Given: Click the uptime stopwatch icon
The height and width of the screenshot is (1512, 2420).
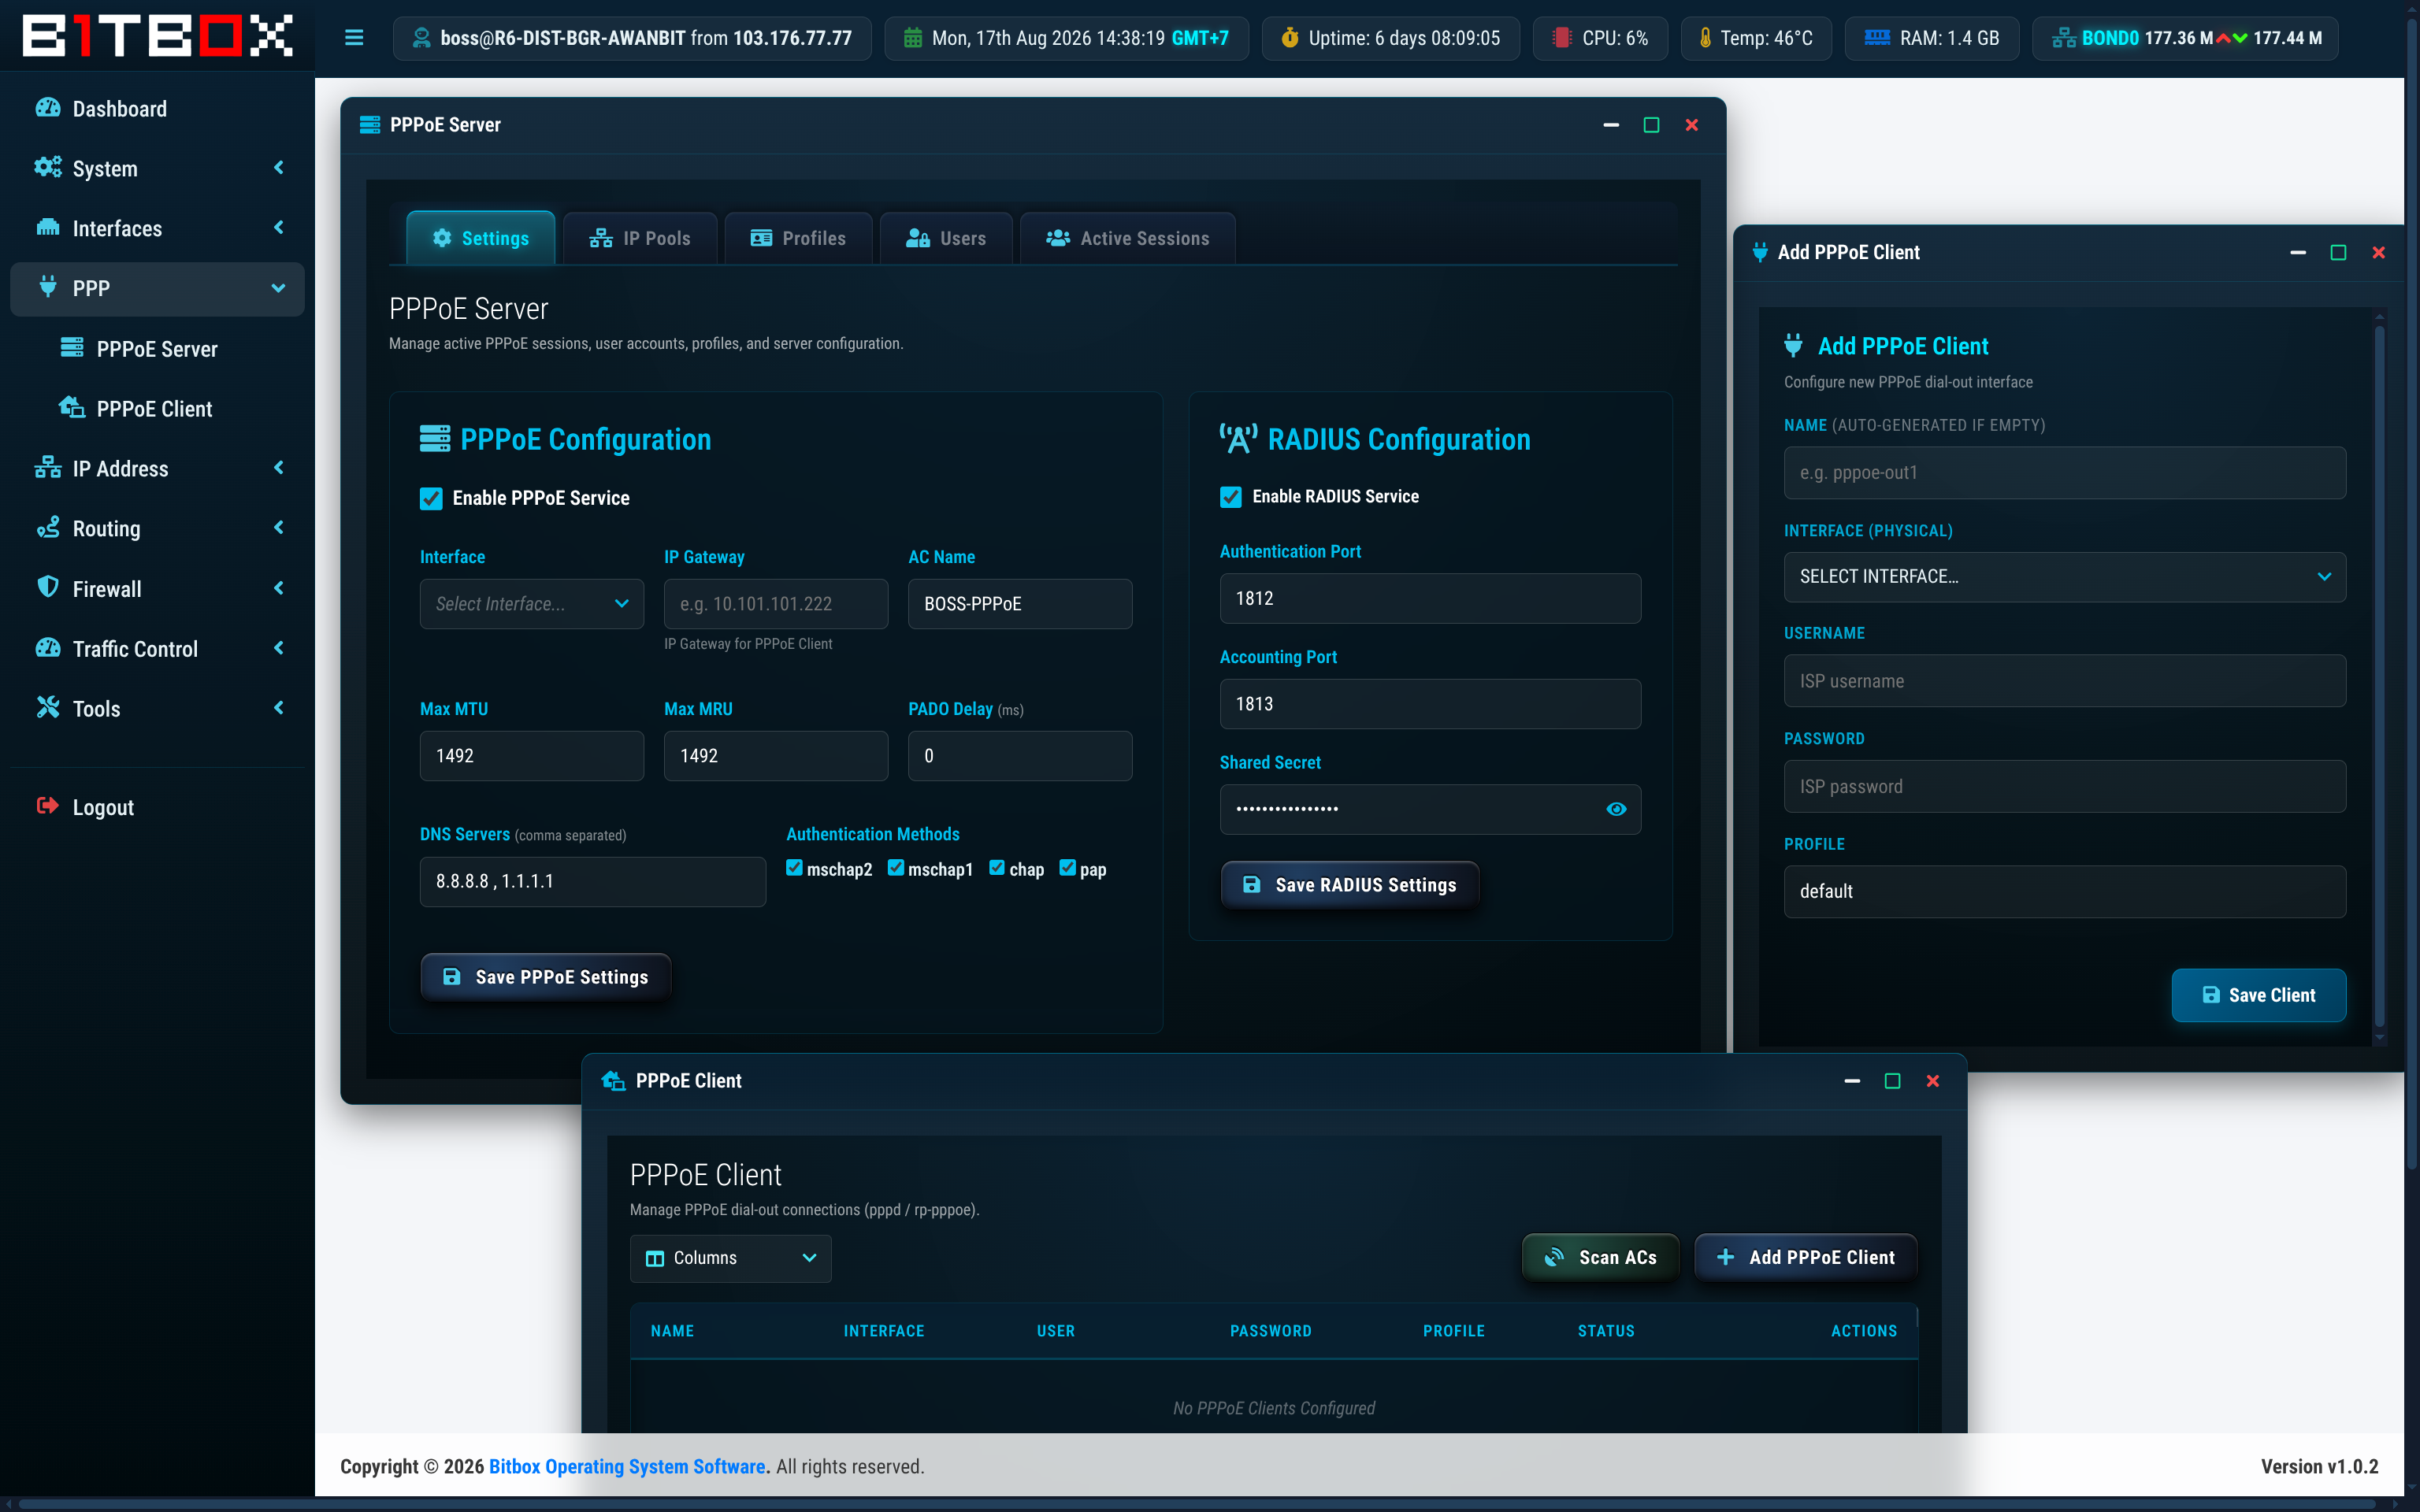Looking at the screenshot, I should pos(1290,38).
